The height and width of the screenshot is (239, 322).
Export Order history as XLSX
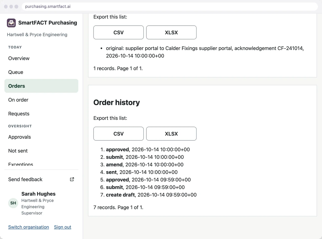[171, 134]
